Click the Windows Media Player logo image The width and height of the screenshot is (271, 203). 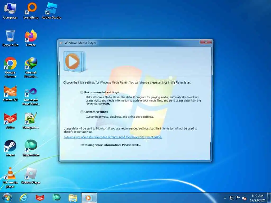click(x=74, y=61)
